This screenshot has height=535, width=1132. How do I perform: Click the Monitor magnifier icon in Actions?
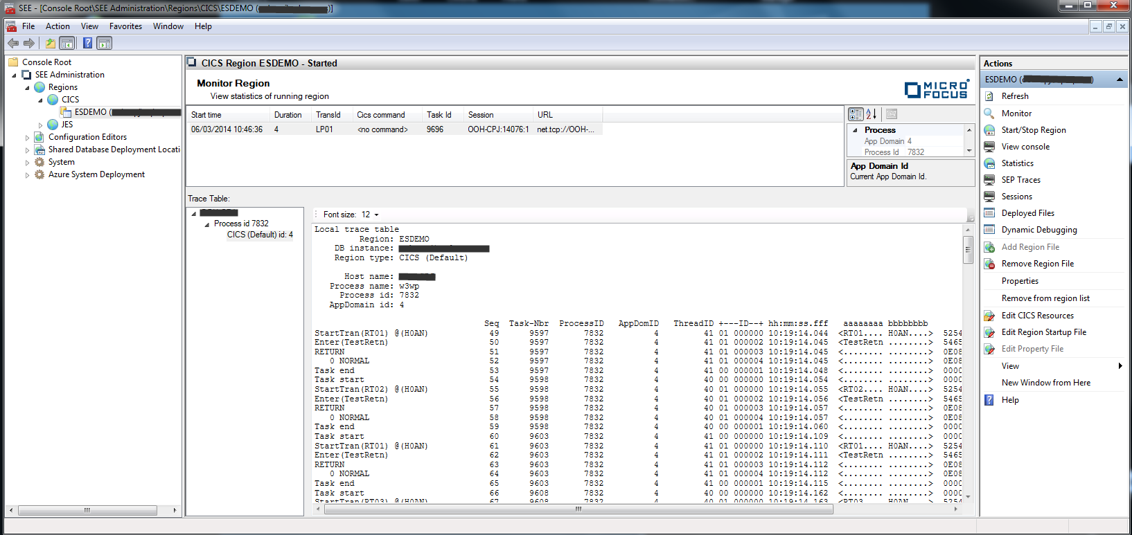[x=989, y=114]
